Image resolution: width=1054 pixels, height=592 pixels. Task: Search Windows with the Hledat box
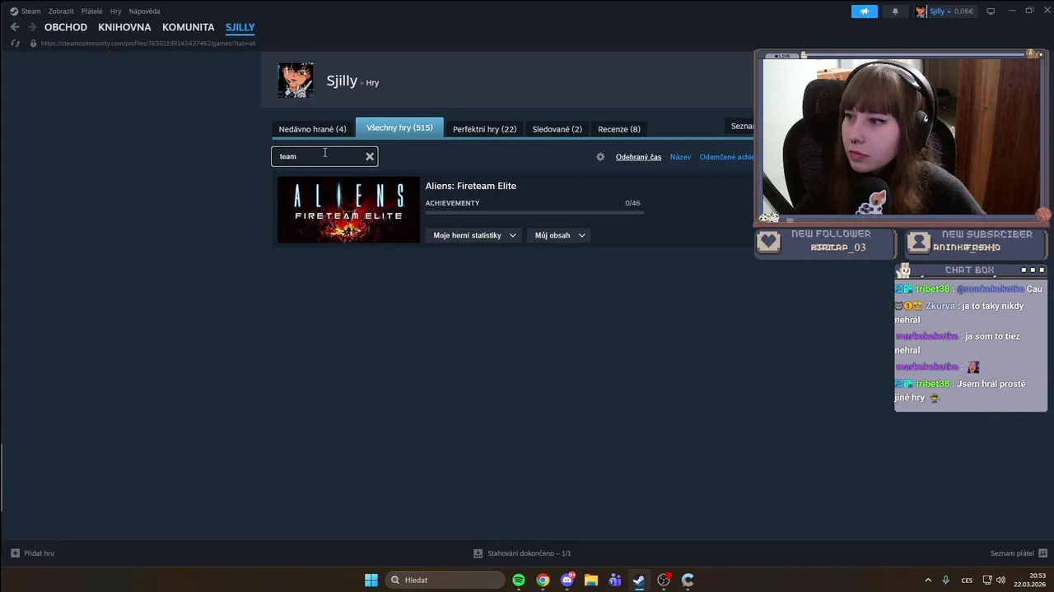tap(445, 580)
